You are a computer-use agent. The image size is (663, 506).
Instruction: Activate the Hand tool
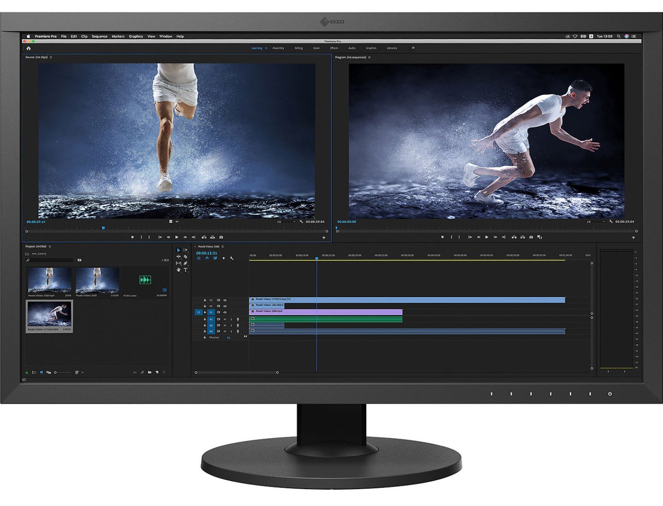pyautogui.click(x=178, y=270)
